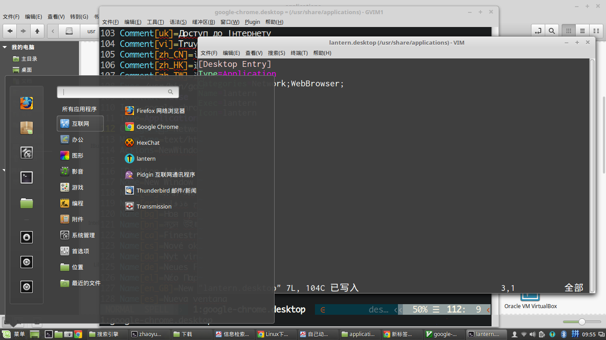Switch file manager to list view
Image resolution: width=606 pixels, height=340 pixels.
coord(582,31)
